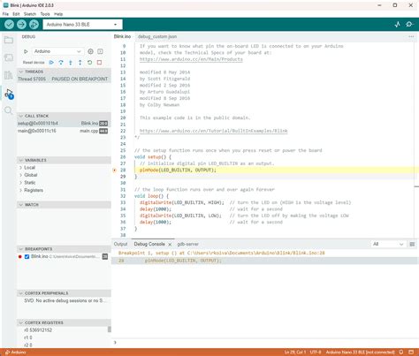Click the UTF-8 encoding status entry
Image resolution: width=419 pixels, height=356 pixels.
coord(316,352)
